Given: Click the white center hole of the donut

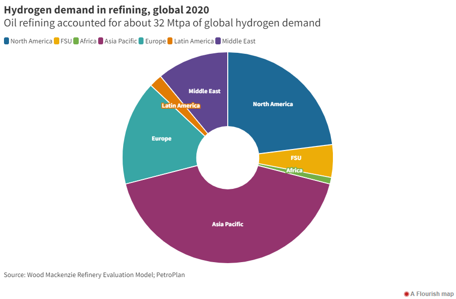Looking at the screenshot, I should pos(228,158).
